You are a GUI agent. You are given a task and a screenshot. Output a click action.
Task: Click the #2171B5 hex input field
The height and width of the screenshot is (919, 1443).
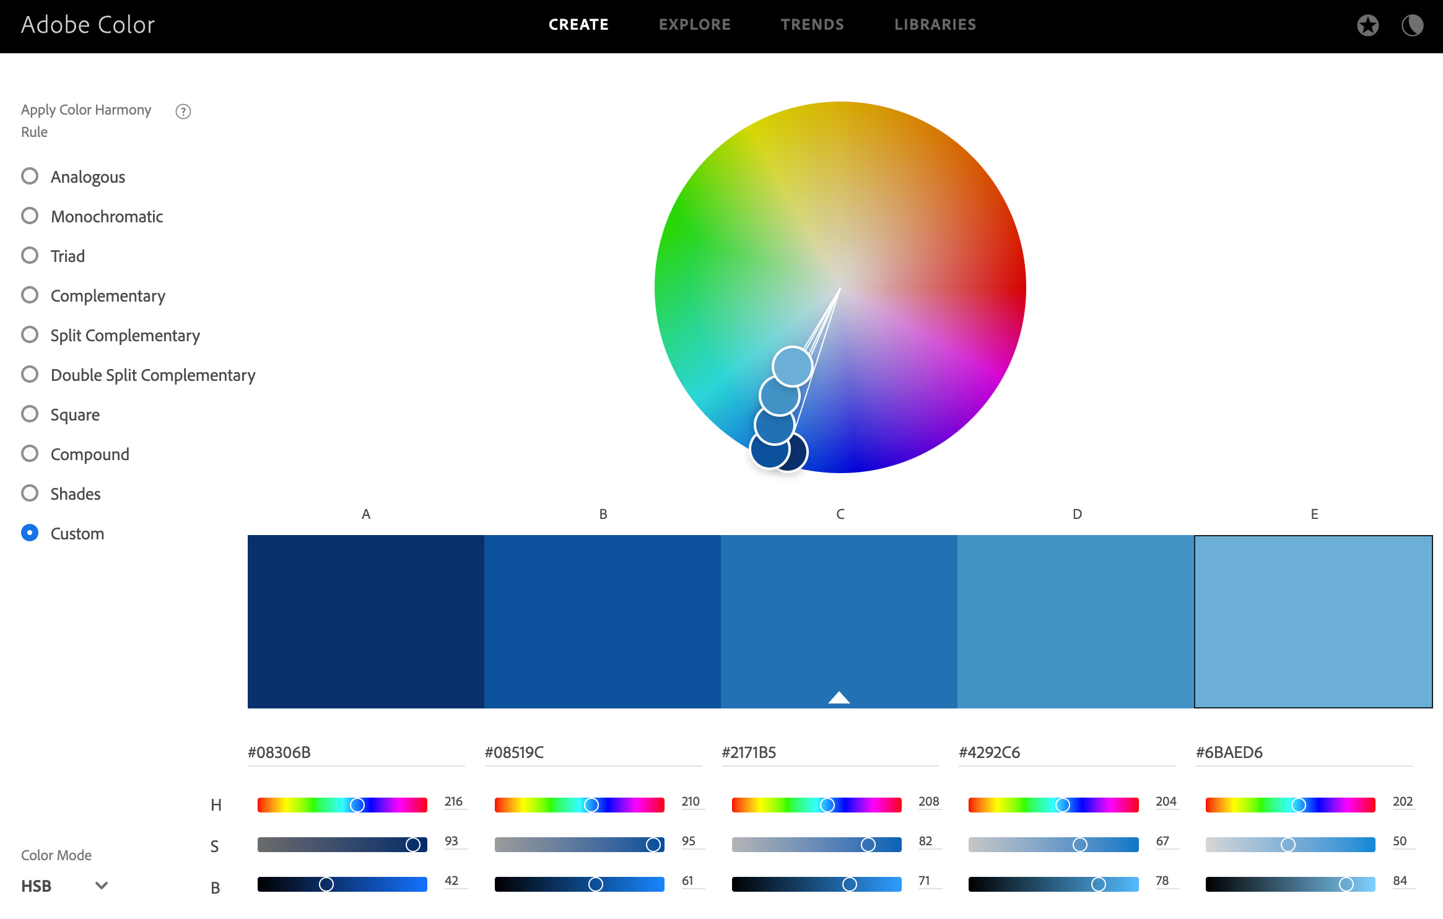[x=830, y=752]
